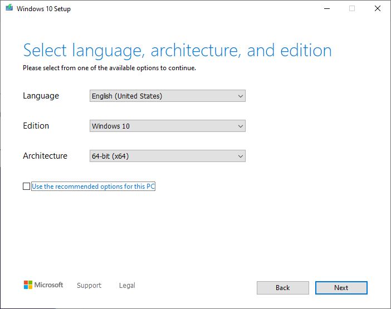Open the Support link
The image size is (391, 309).
[x=89, y=286]
